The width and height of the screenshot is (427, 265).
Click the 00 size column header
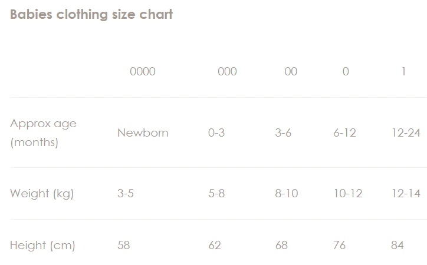pos(291,72)
